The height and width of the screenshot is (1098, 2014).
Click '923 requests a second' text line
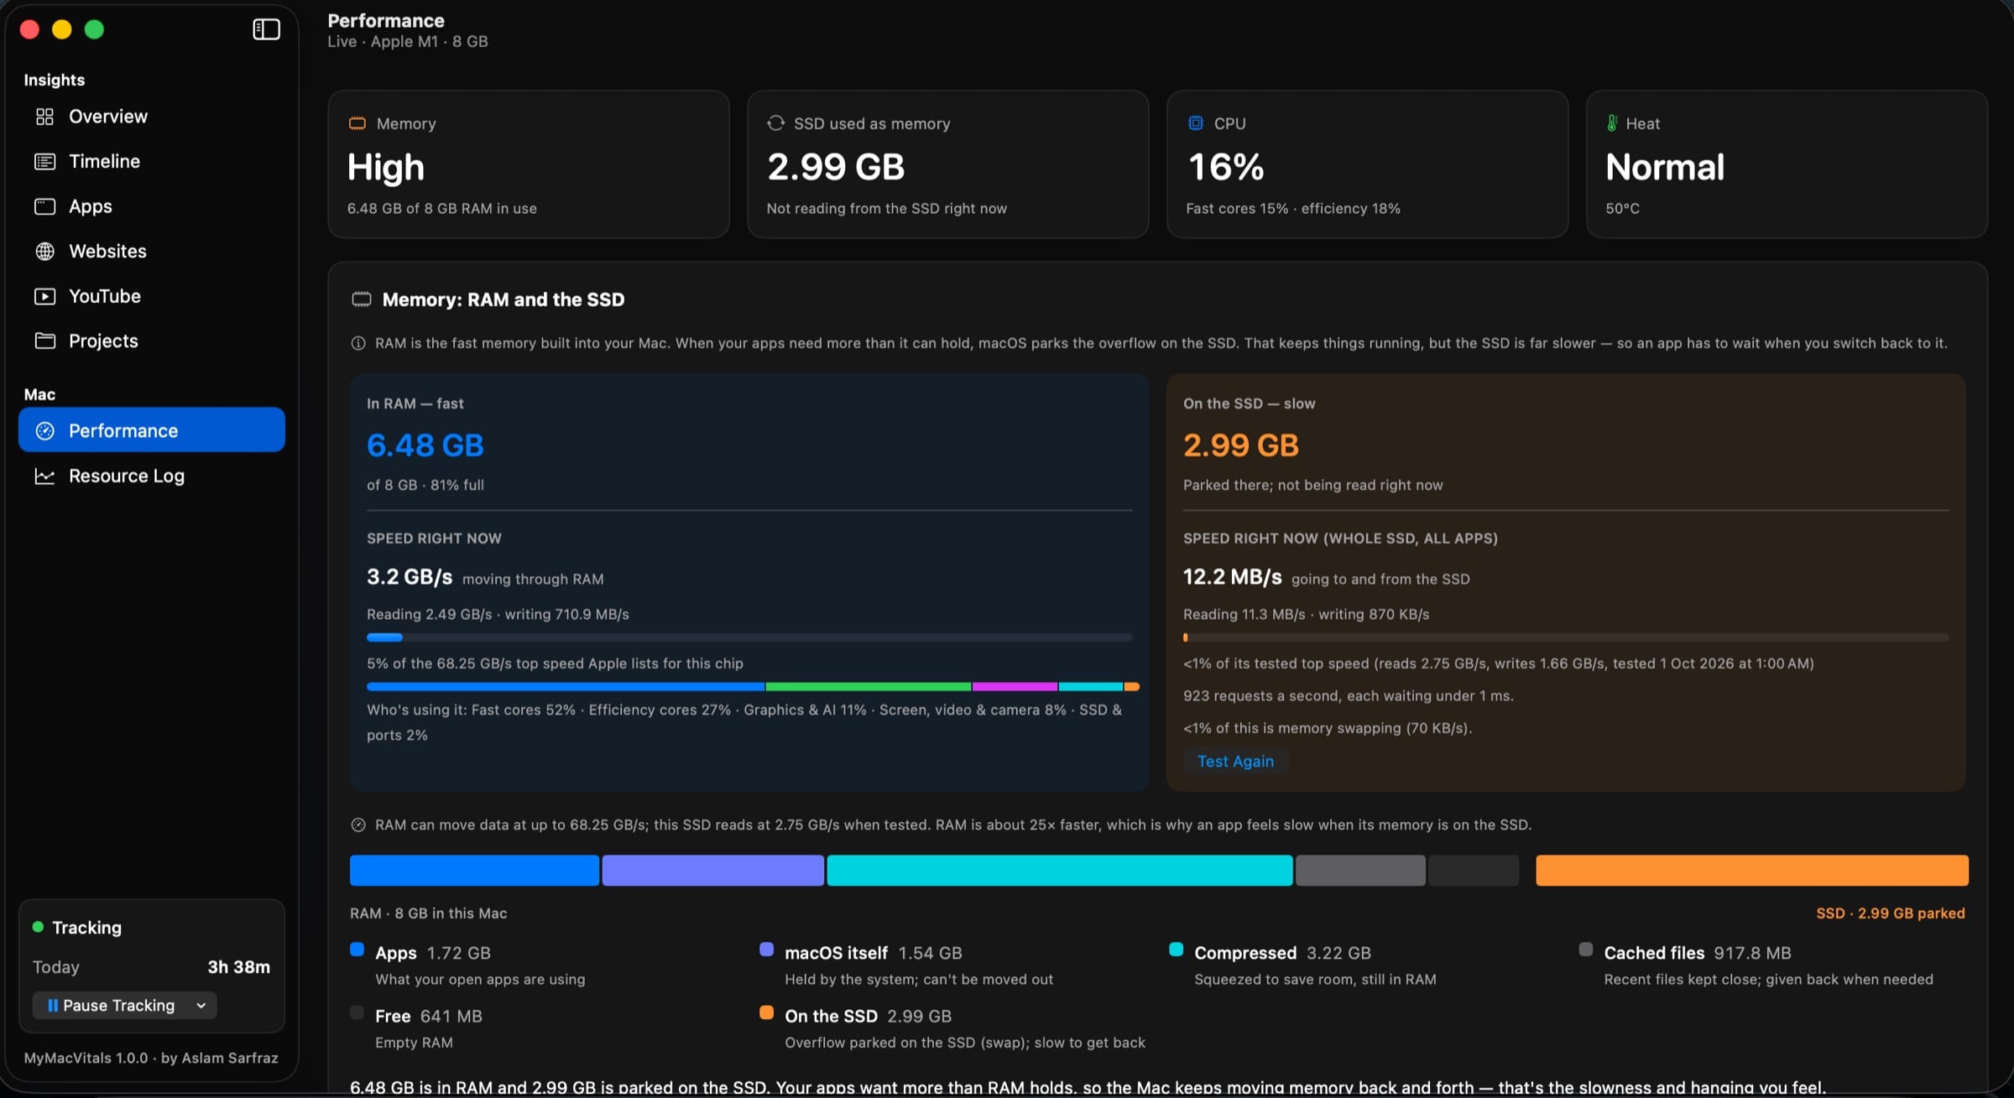click(1349, 696)
